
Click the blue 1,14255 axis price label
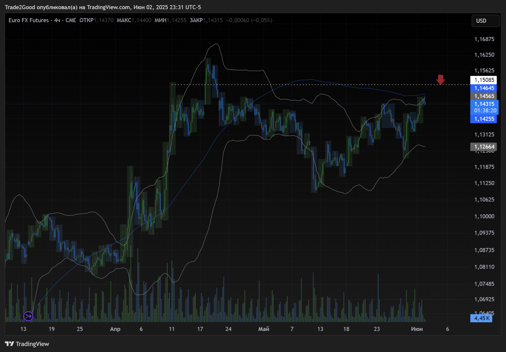tap(484, 119)
